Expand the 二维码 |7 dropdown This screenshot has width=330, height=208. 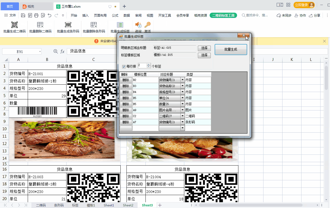coord(182,116)
